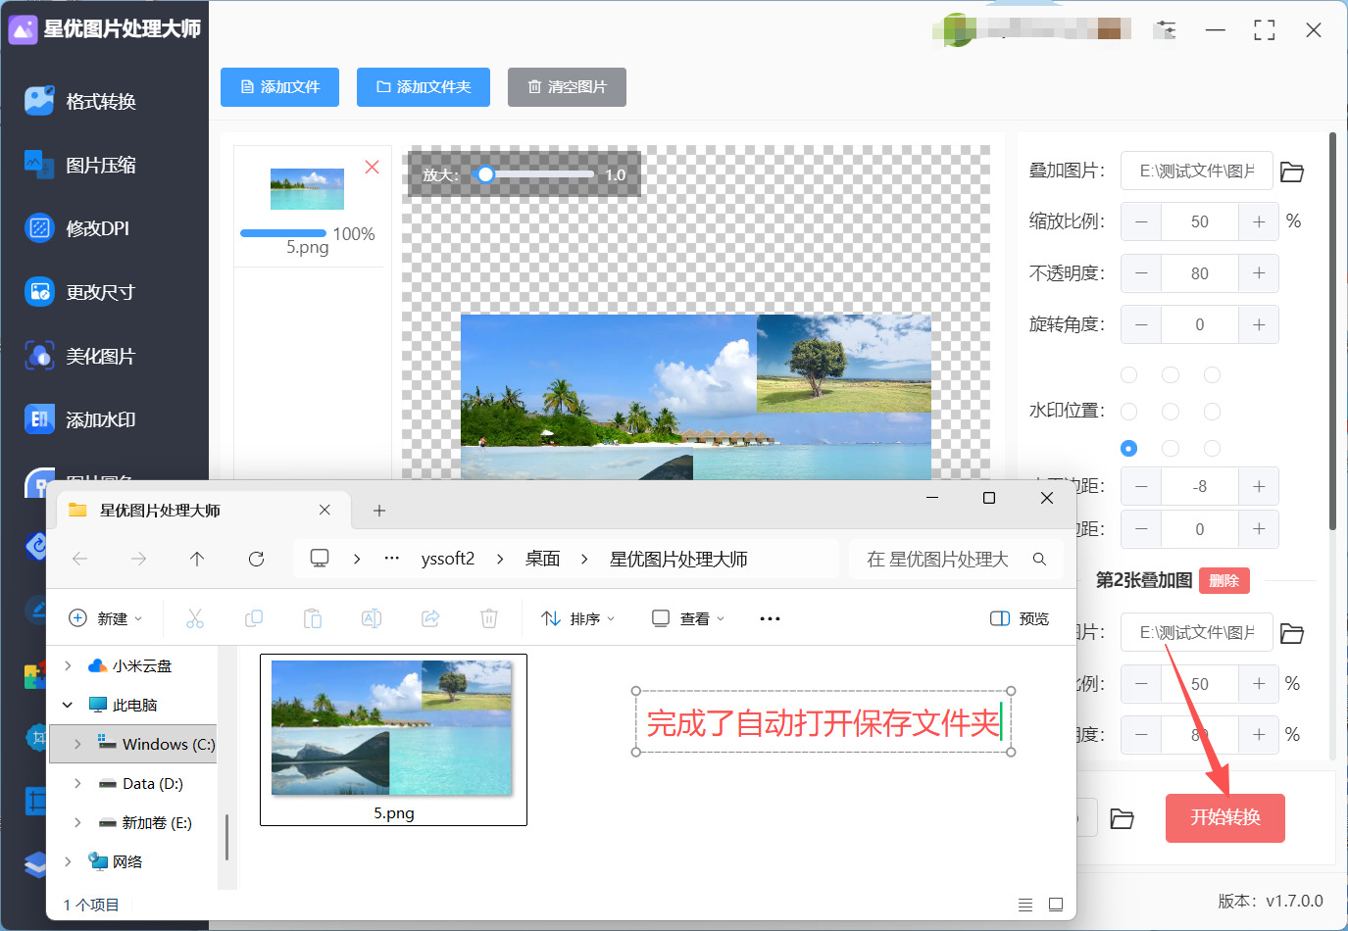
Task: Open the app settings icon in title bar
Action: click(1165, 29)
